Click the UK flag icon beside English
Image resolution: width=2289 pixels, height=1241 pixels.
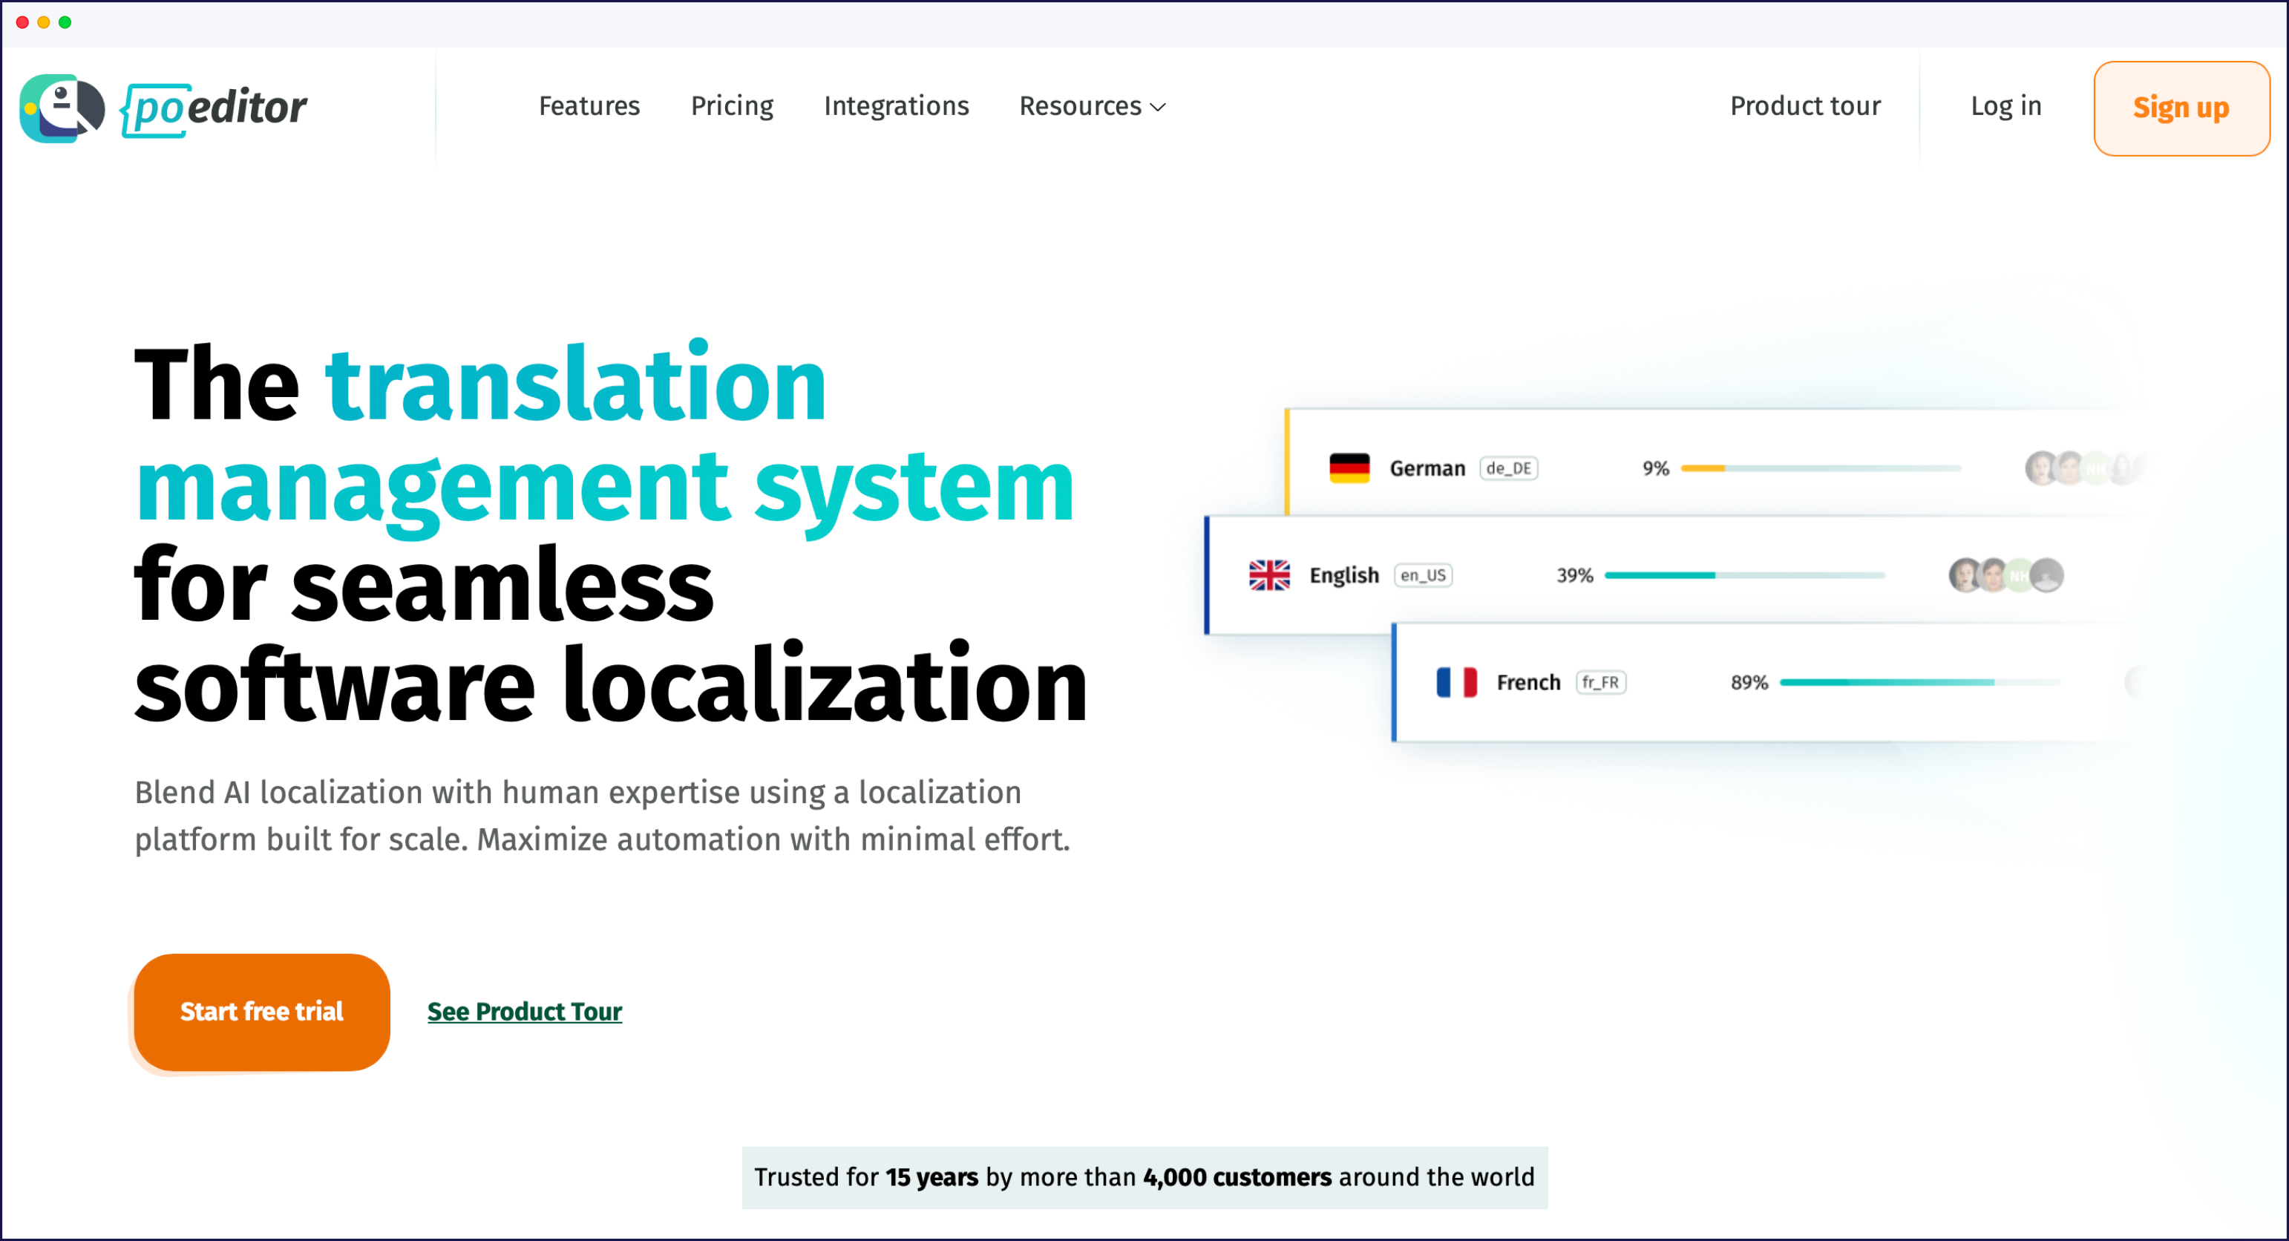(1269, 576)
